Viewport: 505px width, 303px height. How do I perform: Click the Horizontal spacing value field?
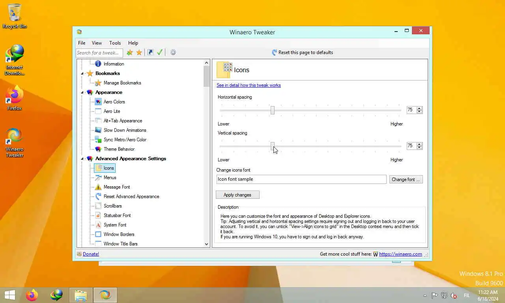pos(411,110)
